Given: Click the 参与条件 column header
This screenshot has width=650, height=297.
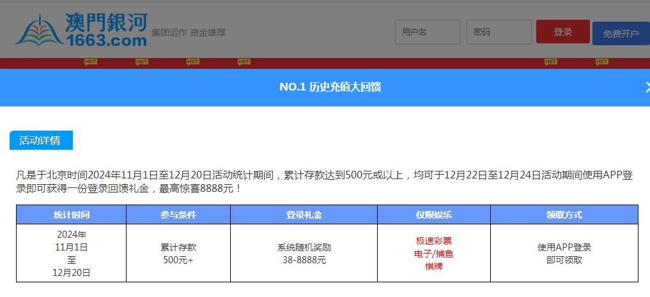Looking at the screenshot, I should click(178, 215).
